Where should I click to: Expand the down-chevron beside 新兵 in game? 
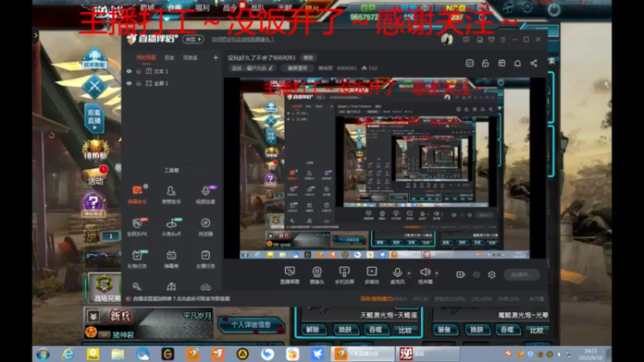[93, 316]
